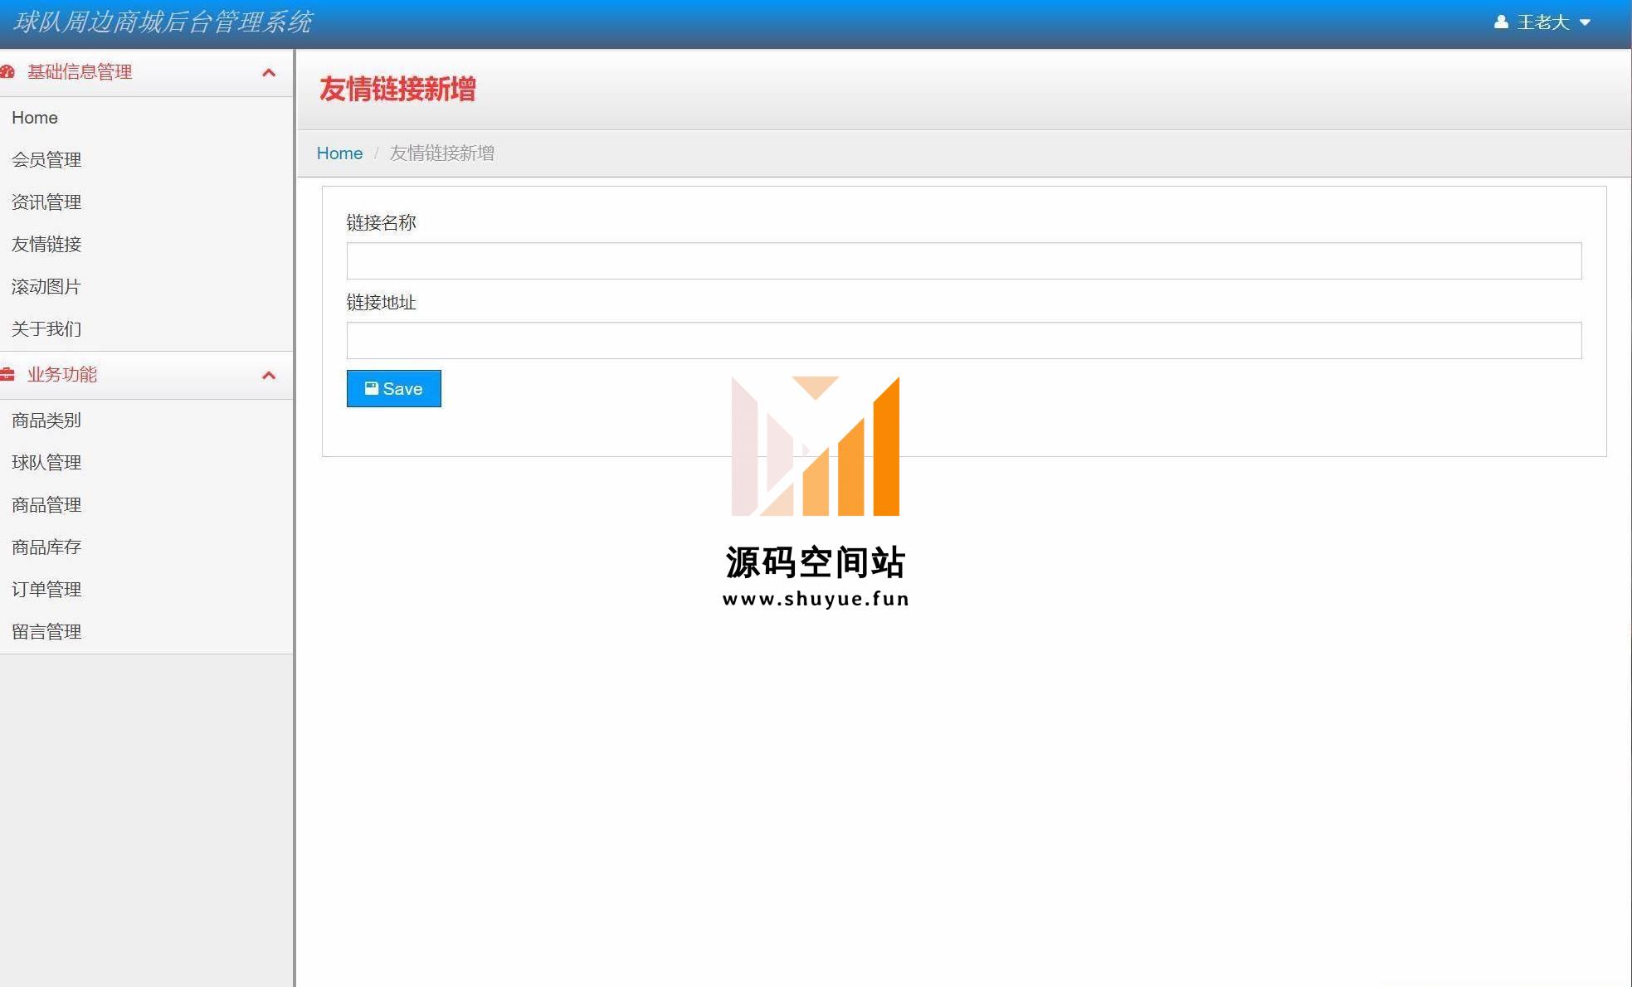This screenshot has width=1632, height=987.
Task: Focus the 链接地址 input field
Action: (964, 340)
